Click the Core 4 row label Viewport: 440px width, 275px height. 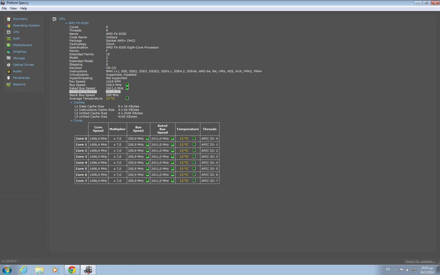(81, 162)
